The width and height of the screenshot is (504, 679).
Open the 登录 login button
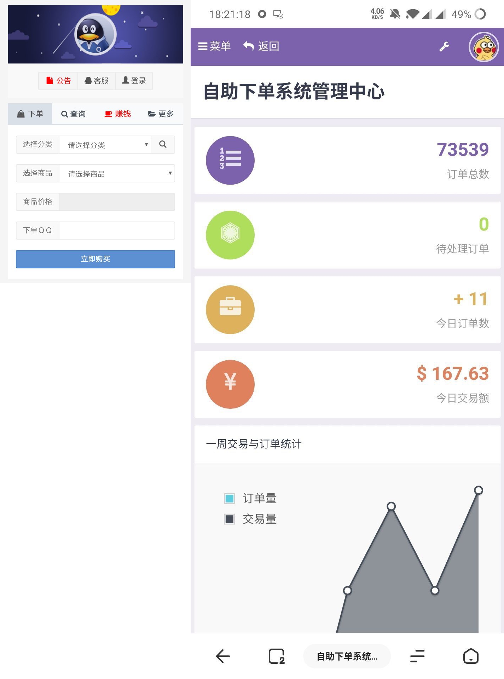pos(134,81)
